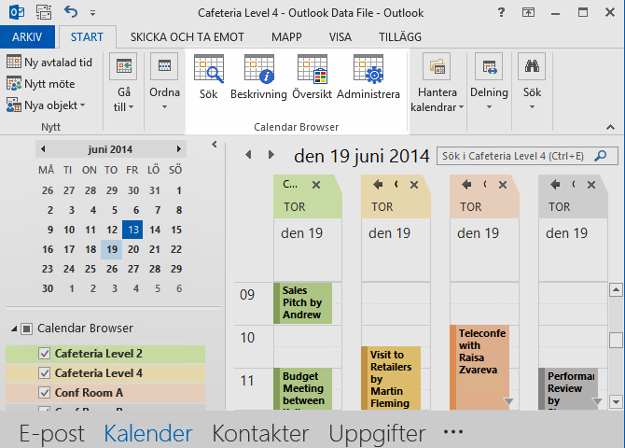Overlay the gray calendar using its arrow

(555, 184)
